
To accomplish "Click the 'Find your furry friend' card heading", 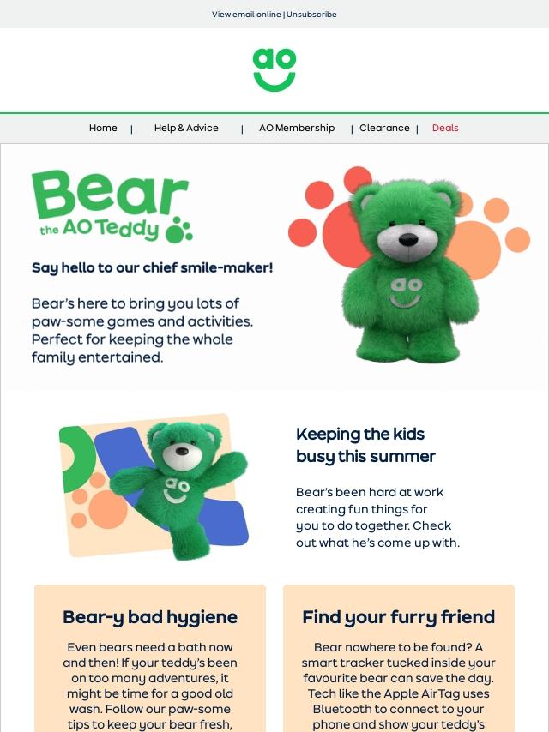I will [399, 617].
